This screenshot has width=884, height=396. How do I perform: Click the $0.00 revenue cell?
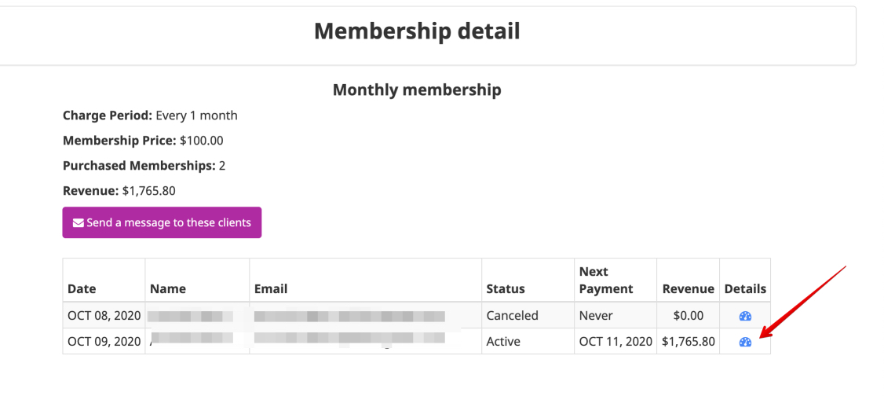(689, 315)
